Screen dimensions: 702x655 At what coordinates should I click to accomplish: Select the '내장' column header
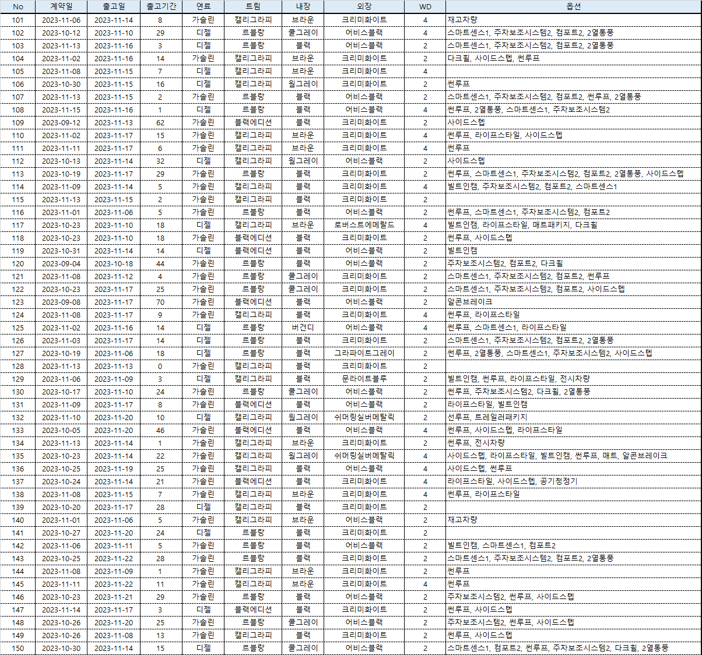coord(303,7)
